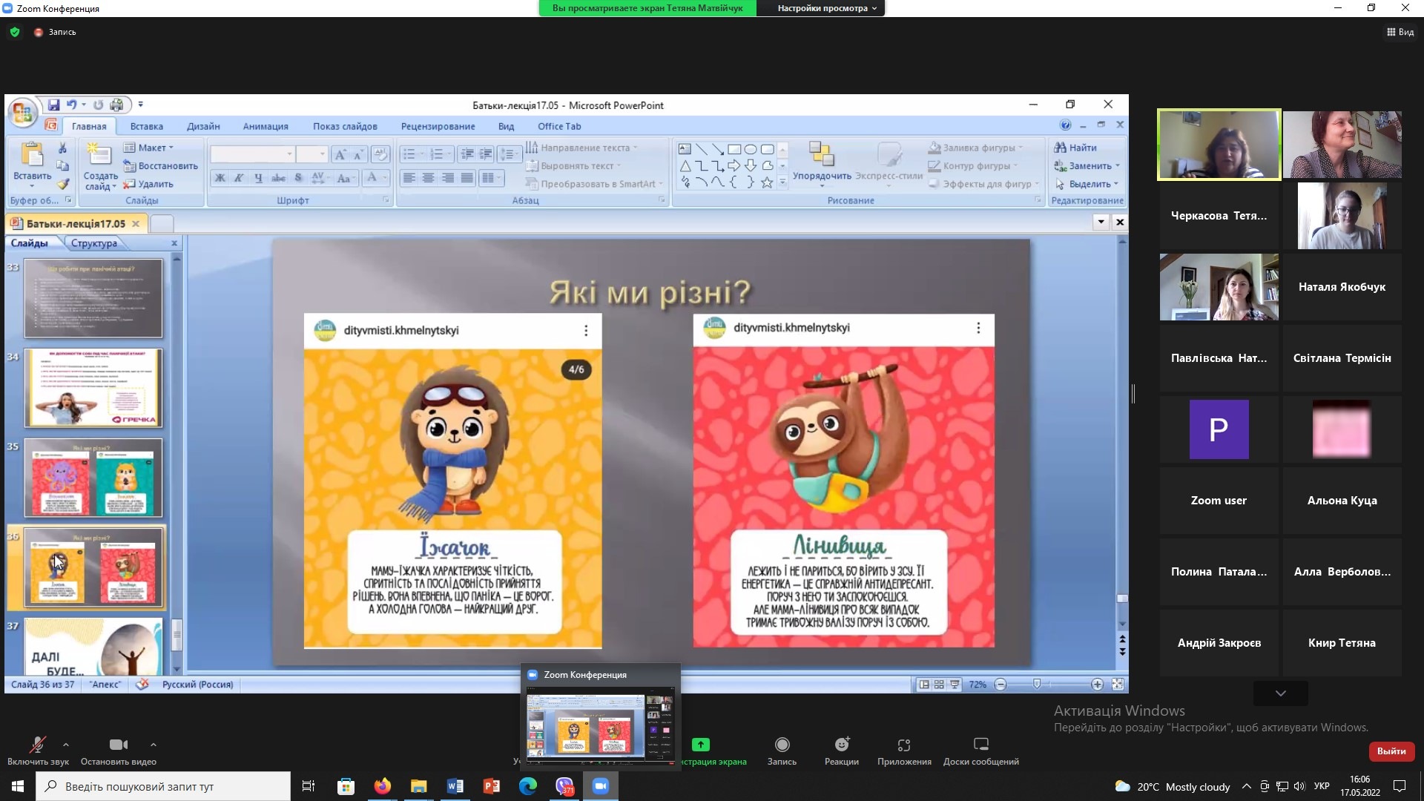Viewport: 1424px width, 801px height.
Task: Open Приложения apps icon
Action: pyautogui.click(x=903, y=745)
